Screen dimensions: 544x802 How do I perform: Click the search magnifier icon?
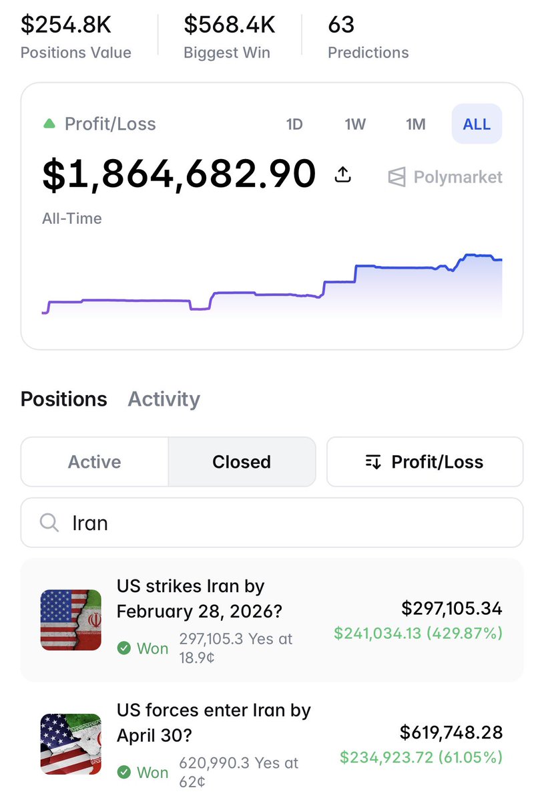click(49, 522)
